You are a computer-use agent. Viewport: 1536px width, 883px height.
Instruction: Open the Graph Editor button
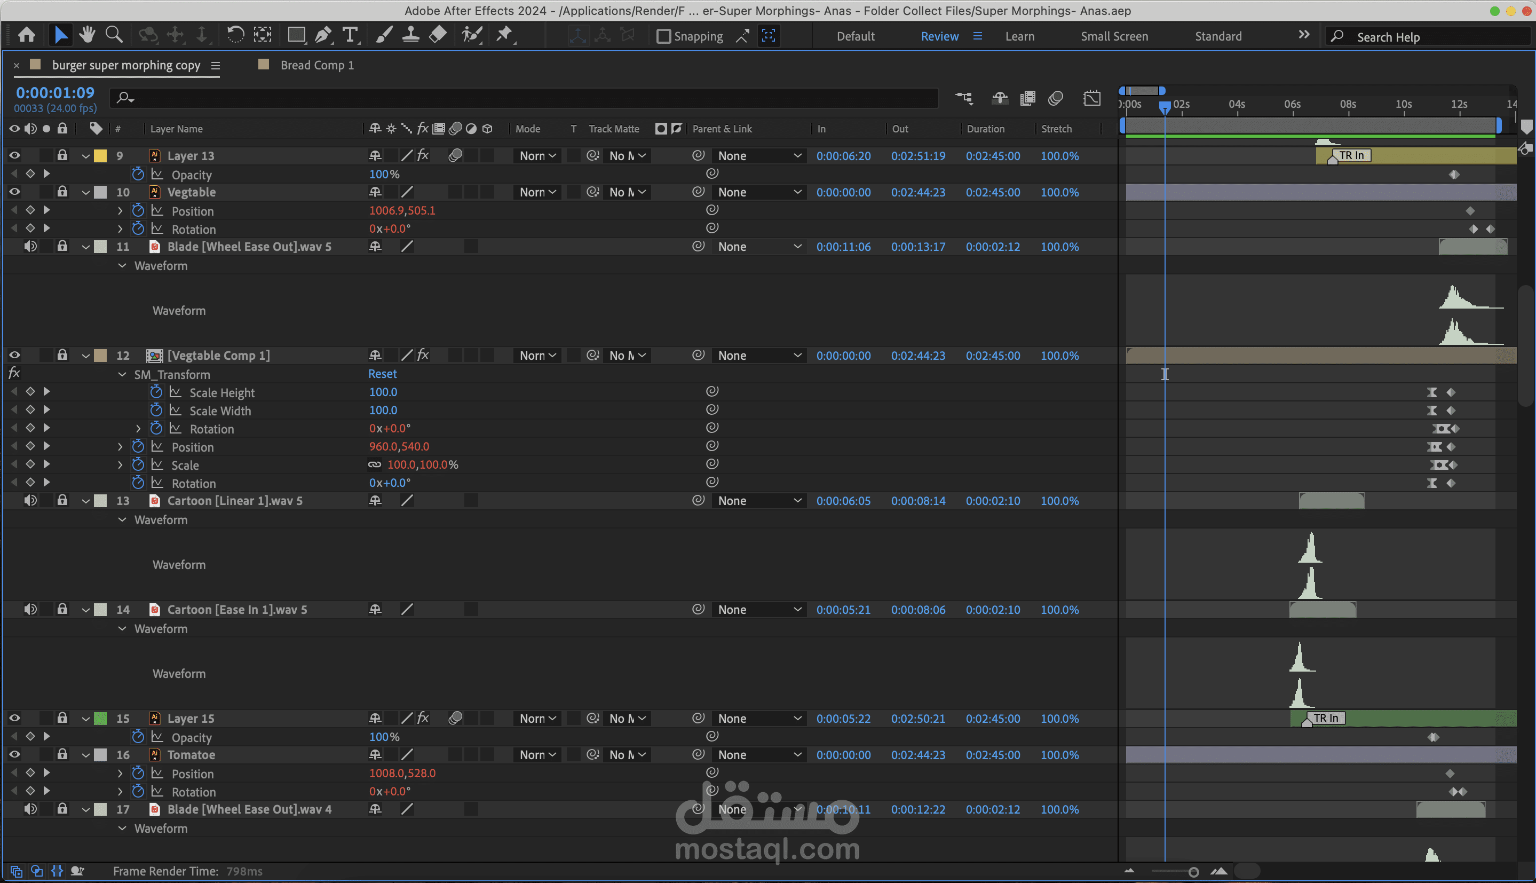(x=1091, y=98)
